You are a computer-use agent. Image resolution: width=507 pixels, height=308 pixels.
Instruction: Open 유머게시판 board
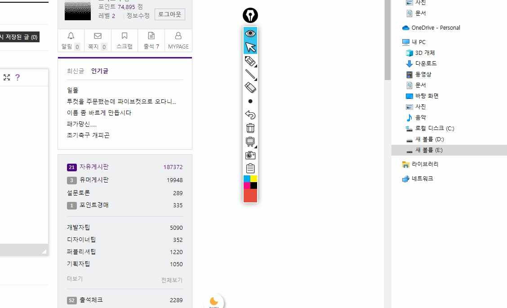click(x=94, y=180)
